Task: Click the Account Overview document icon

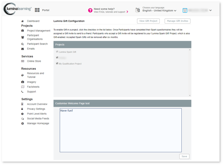Action: click(22, 104)
